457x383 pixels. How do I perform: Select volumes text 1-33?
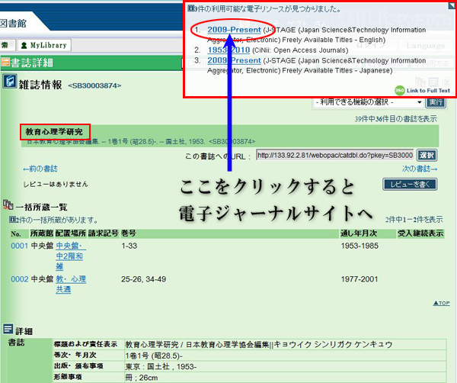point(129,246)
